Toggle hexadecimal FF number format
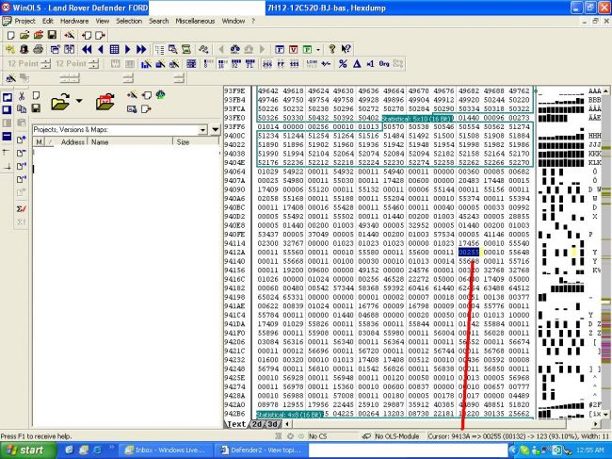612x459 pixels. click(281, 64)
